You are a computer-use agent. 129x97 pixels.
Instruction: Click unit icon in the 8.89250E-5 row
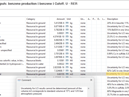click(x=67, y=40)
